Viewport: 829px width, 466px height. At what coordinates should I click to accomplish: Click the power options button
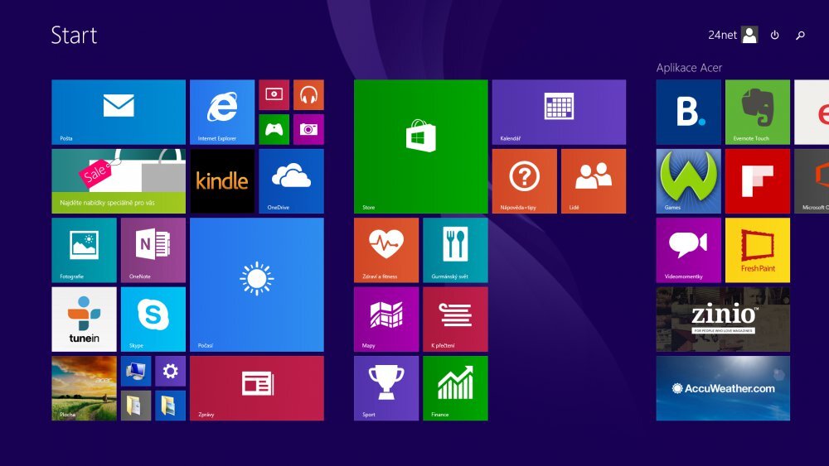click(774, 35)
